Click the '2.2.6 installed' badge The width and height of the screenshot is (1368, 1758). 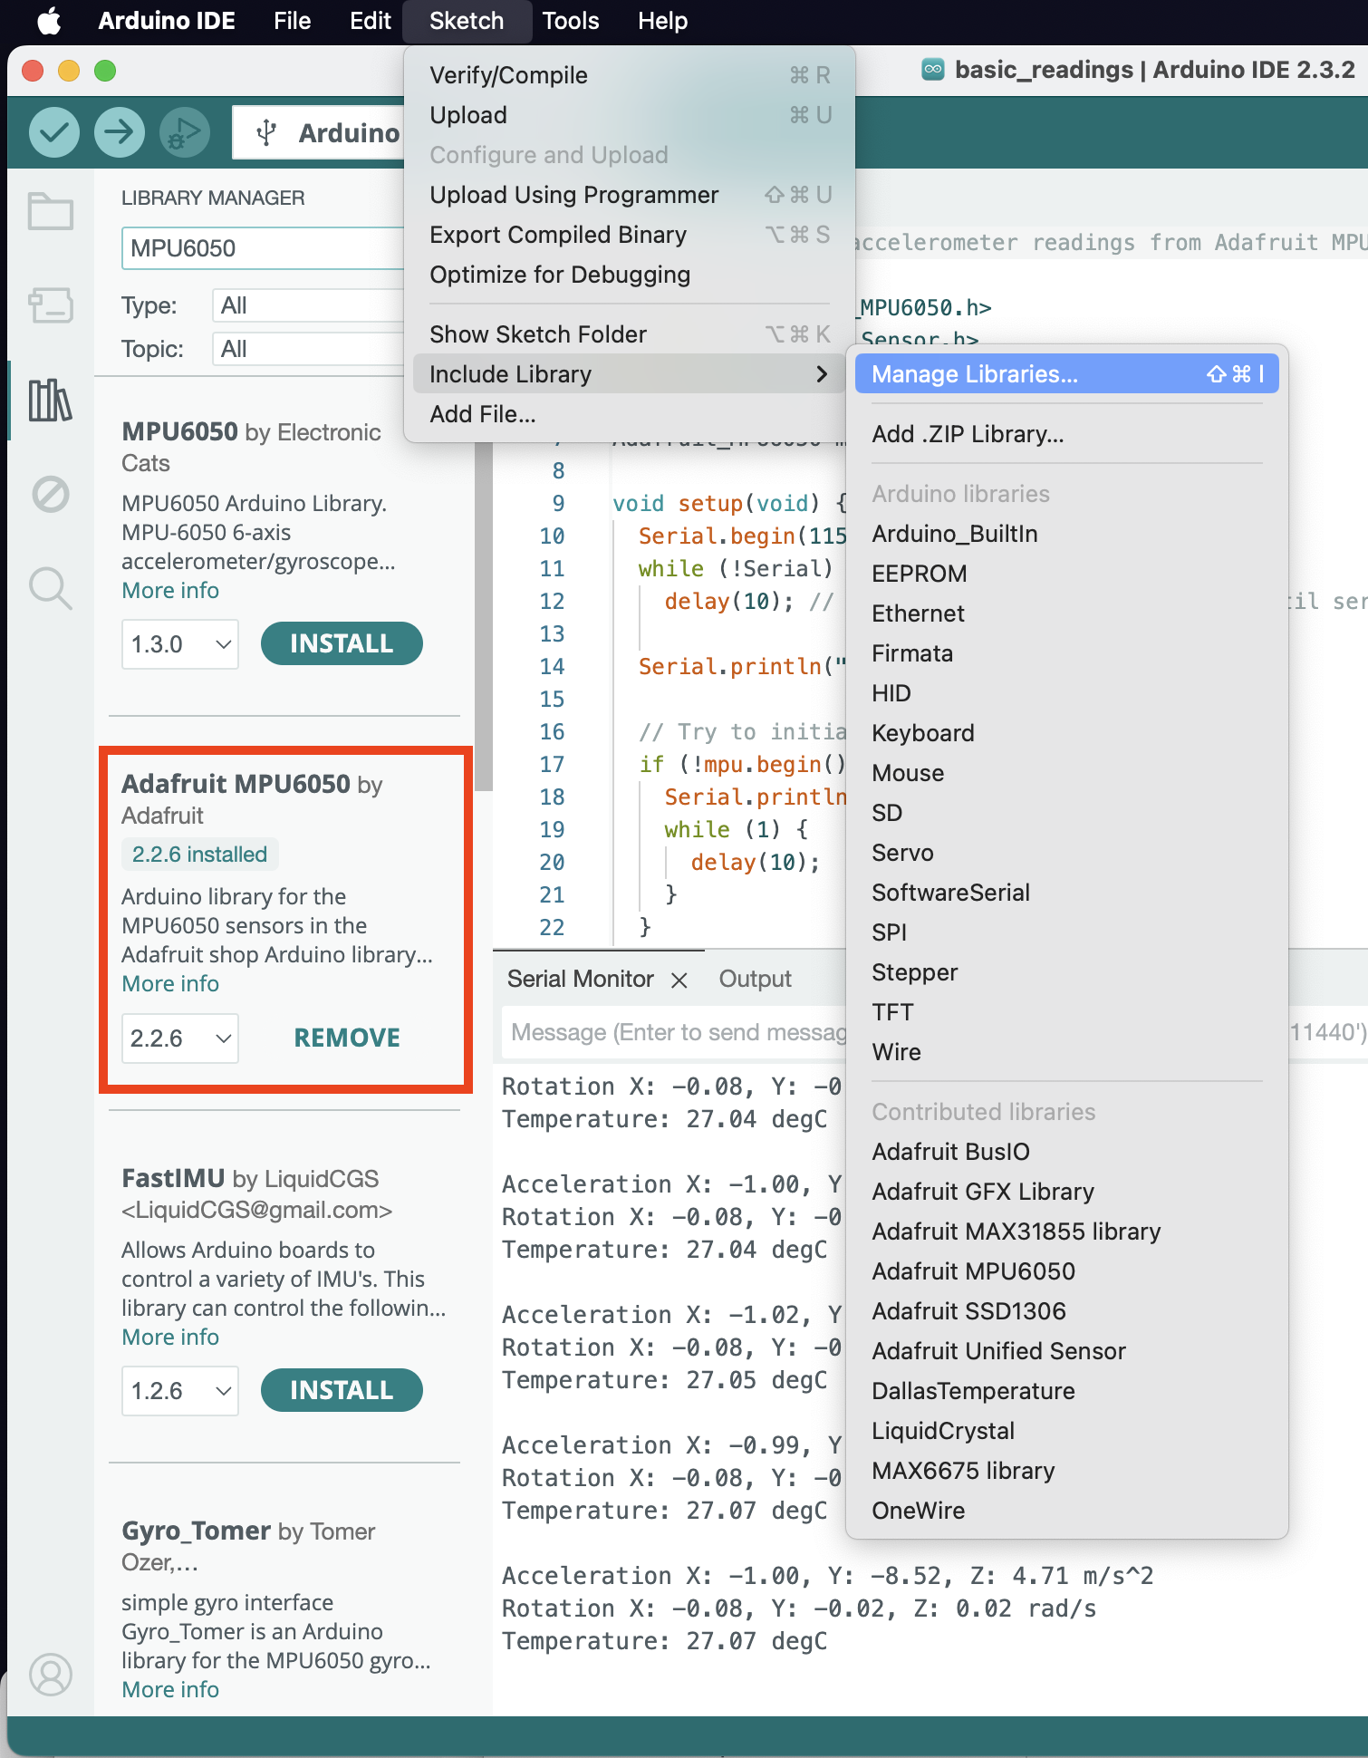point(199,855)
